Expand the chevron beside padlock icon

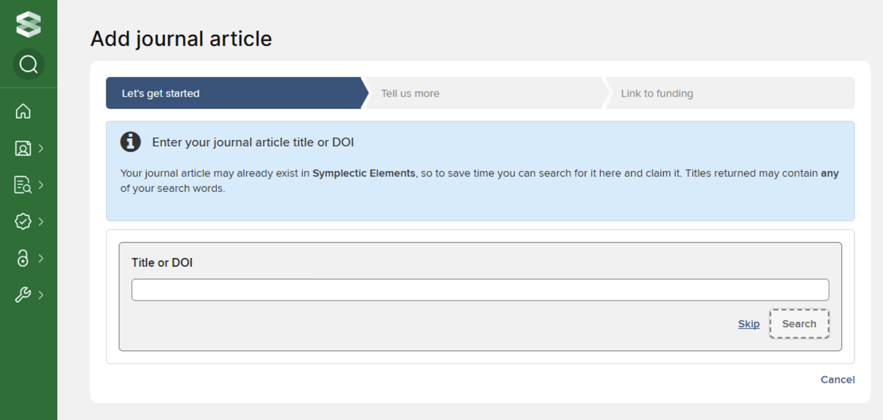tap(41, 258)
